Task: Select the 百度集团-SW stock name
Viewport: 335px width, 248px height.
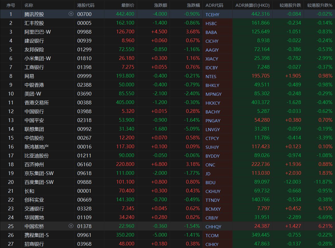Action: tap(39, 182)
